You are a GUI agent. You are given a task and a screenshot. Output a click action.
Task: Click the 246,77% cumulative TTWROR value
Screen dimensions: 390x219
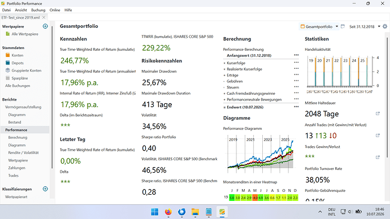click(x=75, y=60)
